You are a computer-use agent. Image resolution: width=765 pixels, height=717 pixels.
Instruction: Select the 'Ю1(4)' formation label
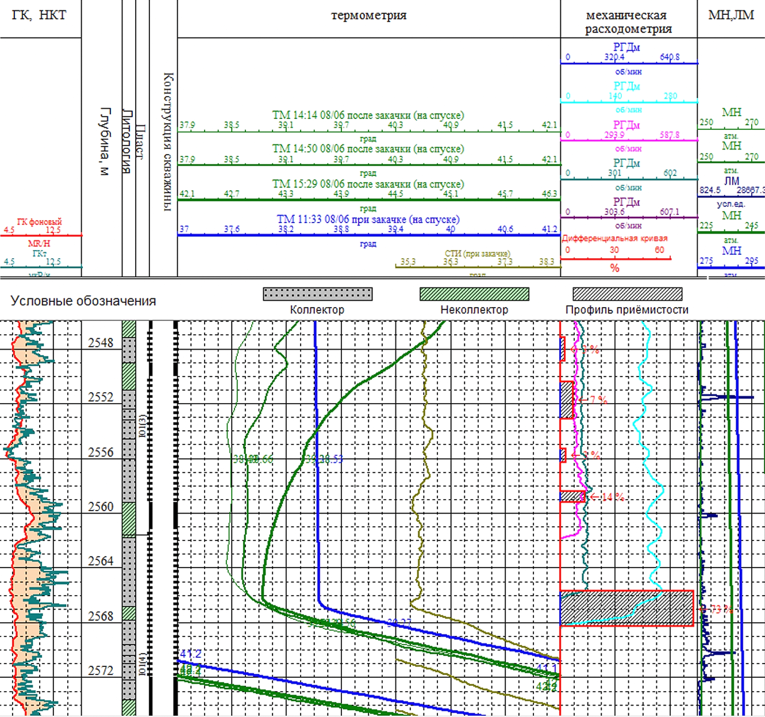142,665
